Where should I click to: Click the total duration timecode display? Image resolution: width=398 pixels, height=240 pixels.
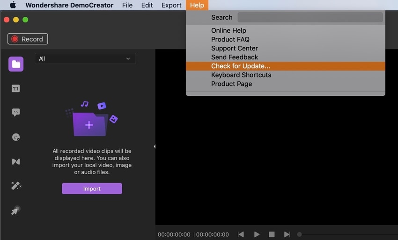coord(213,235)
